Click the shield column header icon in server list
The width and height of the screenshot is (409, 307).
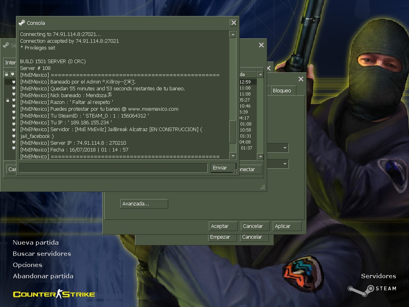tap(12, 74)
